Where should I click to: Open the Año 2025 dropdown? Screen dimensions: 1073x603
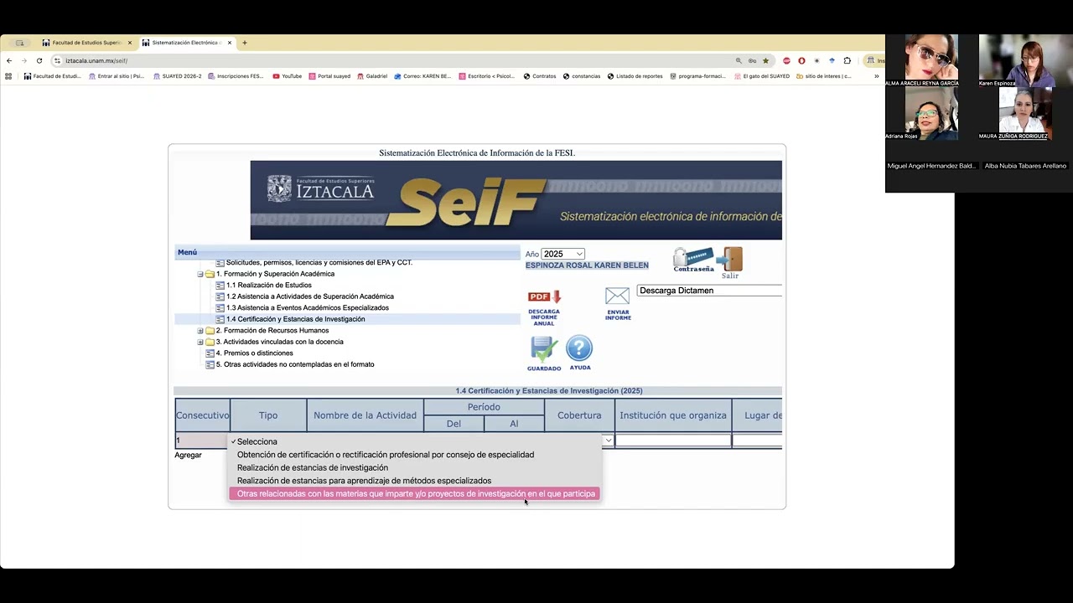click(562, 254)
